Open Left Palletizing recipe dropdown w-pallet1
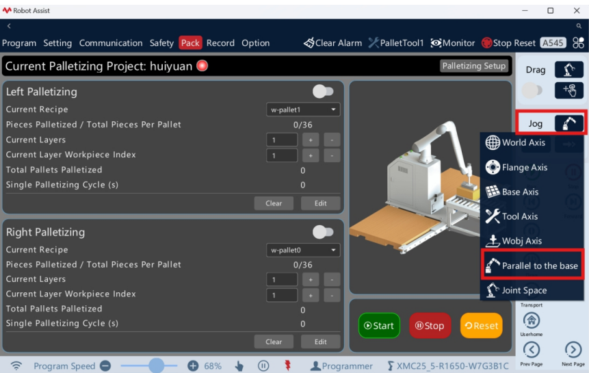 tap(303, 110)
